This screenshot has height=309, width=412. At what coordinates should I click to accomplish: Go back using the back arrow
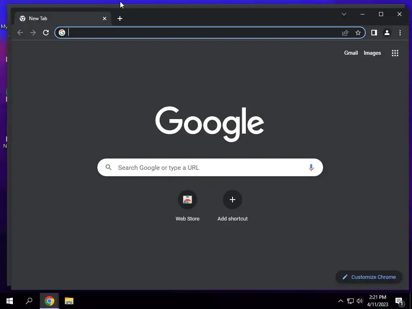pyautogui.click(x=20, y=33)
